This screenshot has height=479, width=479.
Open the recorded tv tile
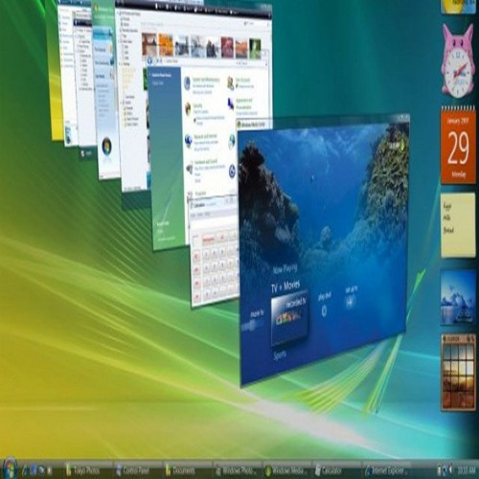289,318
